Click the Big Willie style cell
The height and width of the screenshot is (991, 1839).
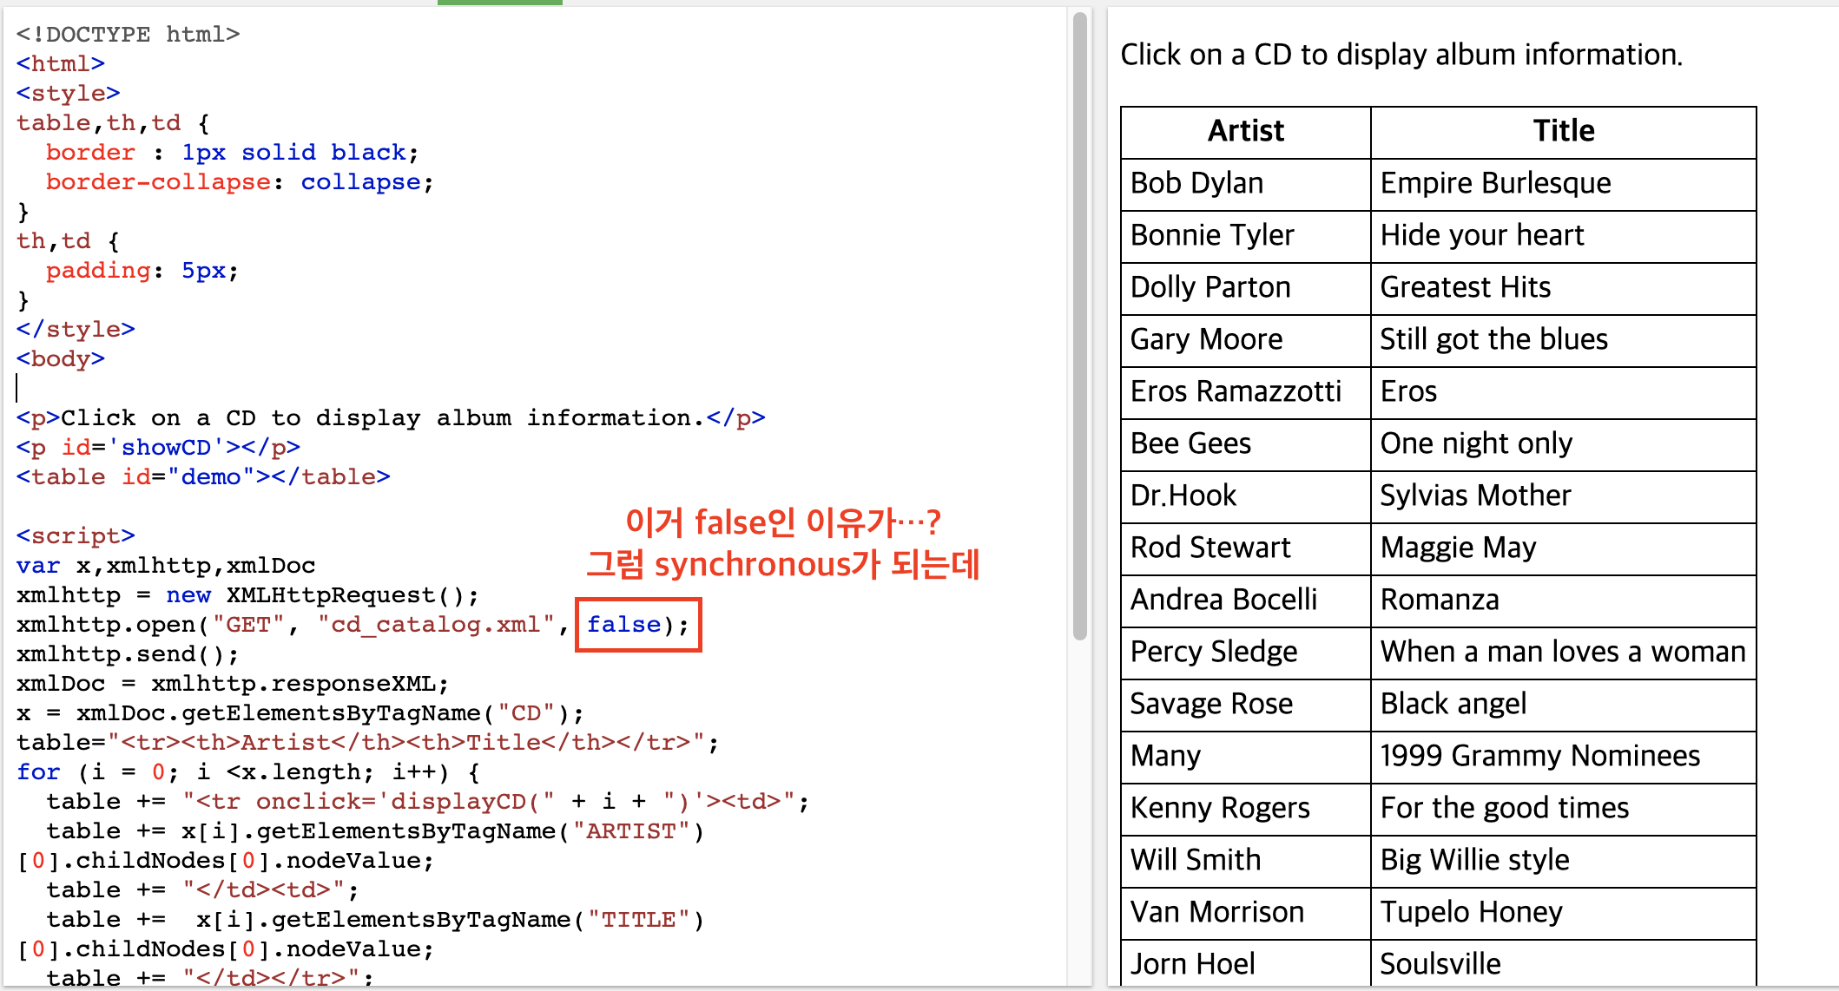coord(1474,861)
